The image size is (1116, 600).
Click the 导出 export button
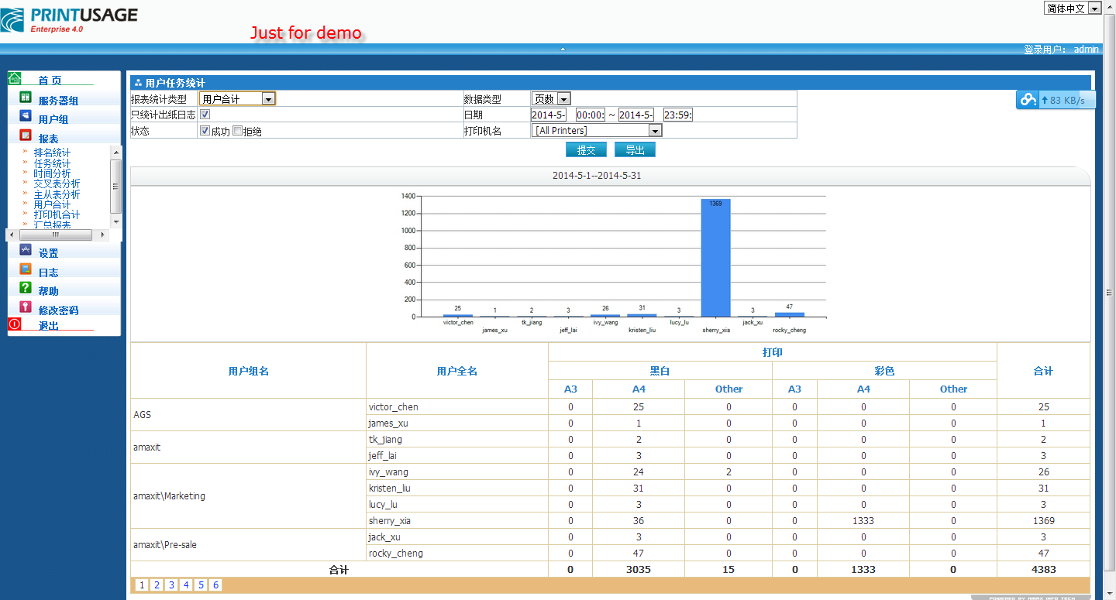click(635, 149)
